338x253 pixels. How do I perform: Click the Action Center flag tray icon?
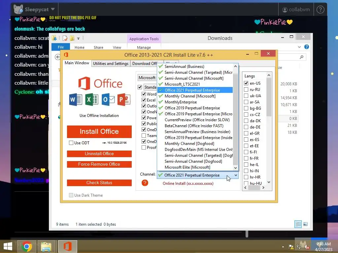coord(291,247)
